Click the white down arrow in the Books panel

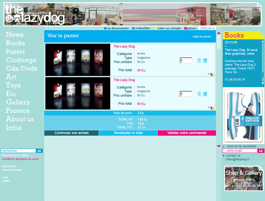click(263, 83)
